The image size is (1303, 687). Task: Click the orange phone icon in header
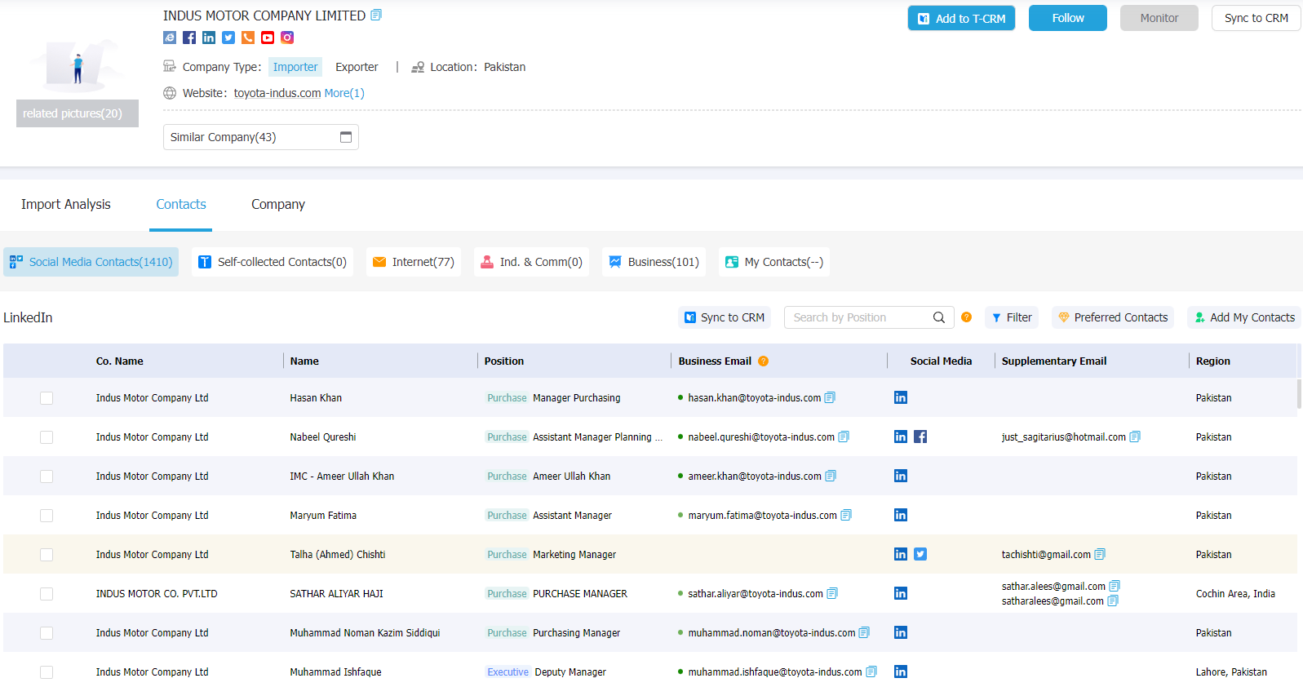coord(248,38)
